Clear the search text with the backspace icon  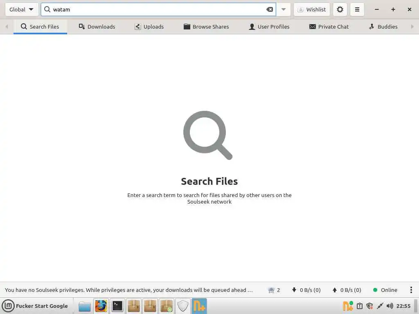pyautogui.click(x=270, y=9)
